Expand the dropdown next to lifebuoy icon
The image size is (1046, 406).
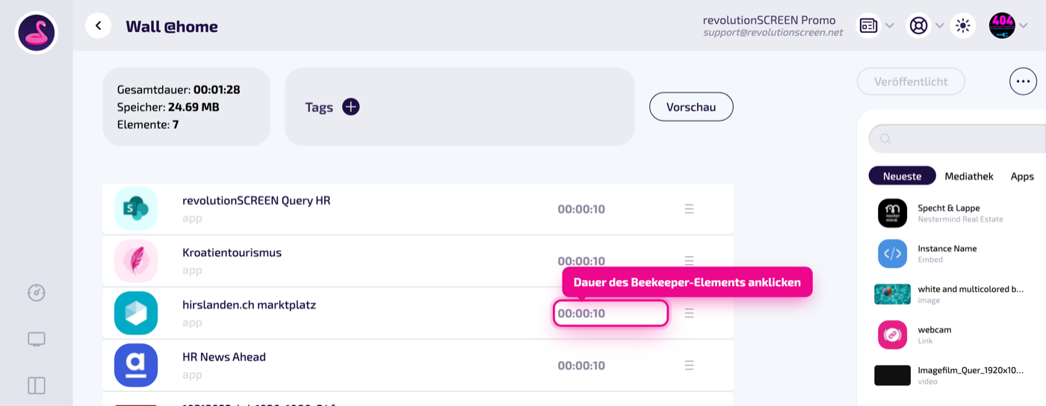(x=939, y=26)
